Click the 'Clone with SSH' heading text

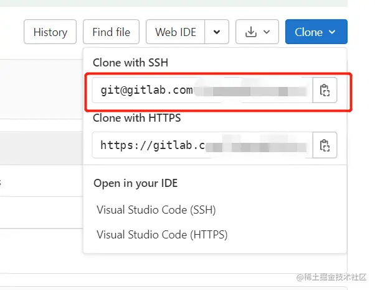pyautogui.click(x=130, y=63)
